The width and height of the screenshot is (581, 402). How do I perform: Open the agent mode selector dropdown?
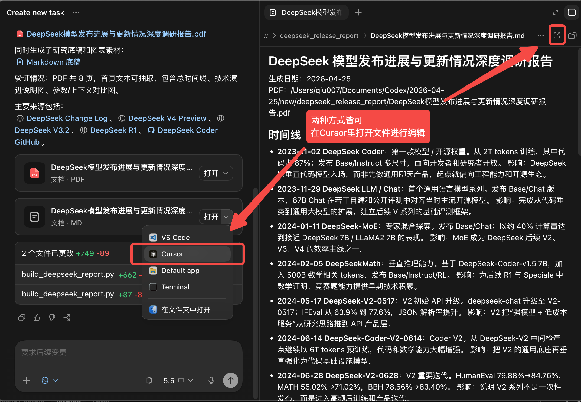(50, 380)
